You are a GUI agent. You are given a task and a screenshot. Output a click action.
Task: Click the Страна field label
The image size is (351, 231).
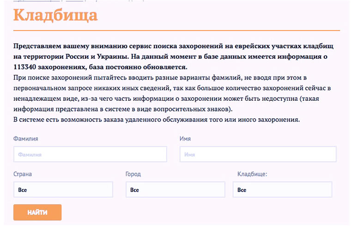point(23,174)
